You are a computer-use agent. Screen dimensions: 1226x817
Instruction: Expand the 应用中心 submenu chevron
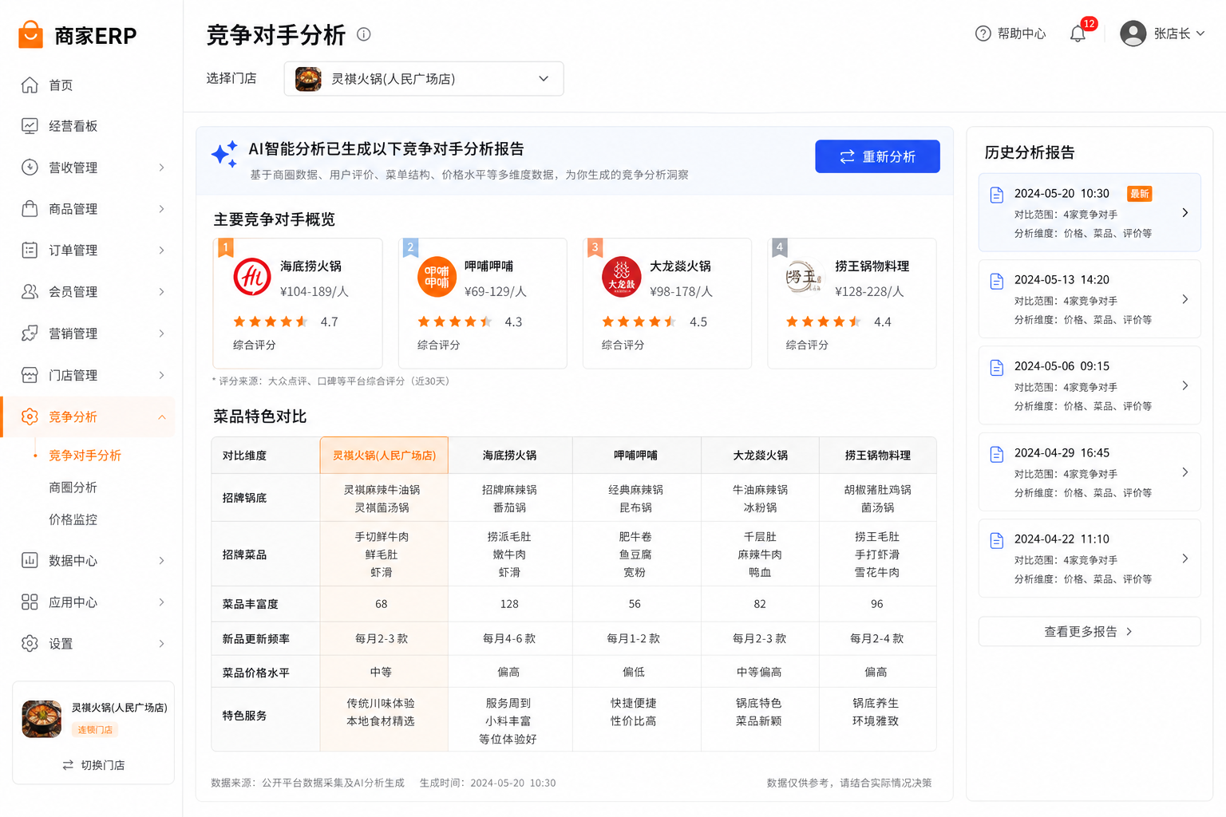[x=161, y=602]
